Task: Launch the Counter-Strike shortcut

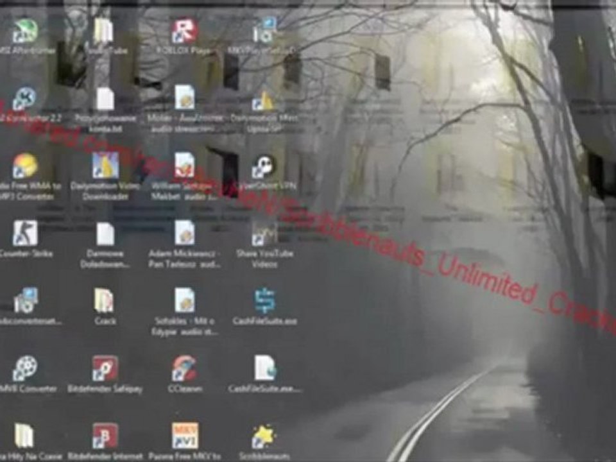Action: point(25,234)
